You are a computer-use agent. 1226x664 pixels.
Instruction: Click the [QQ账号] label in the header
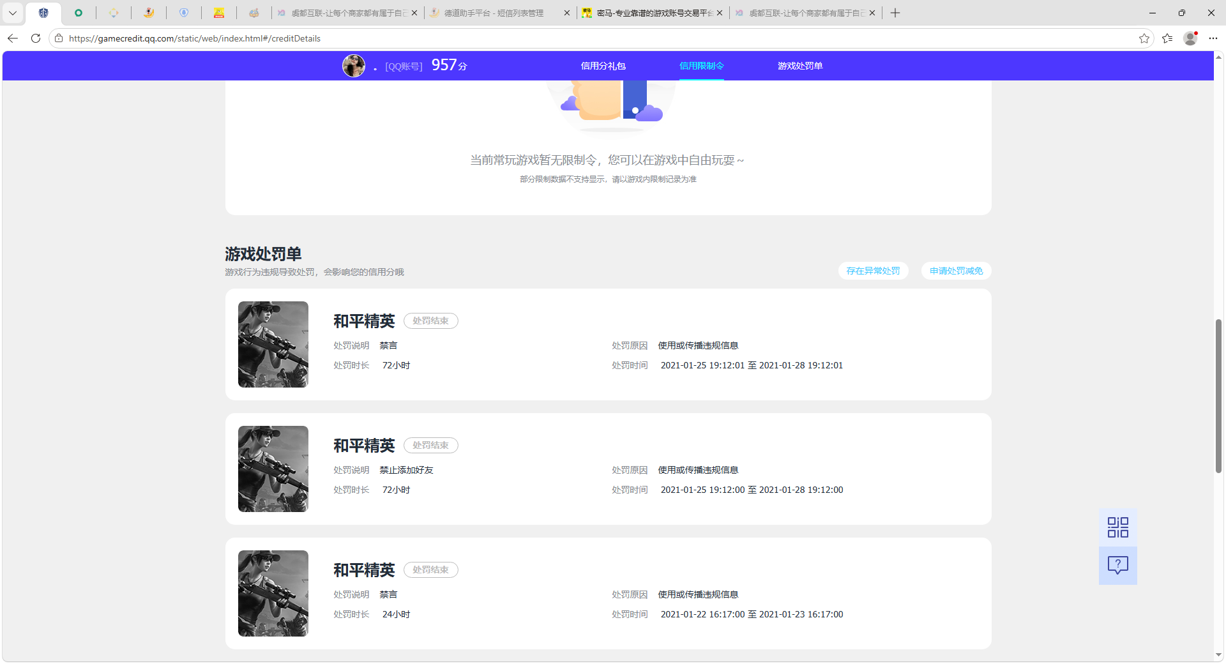point(404,66)
